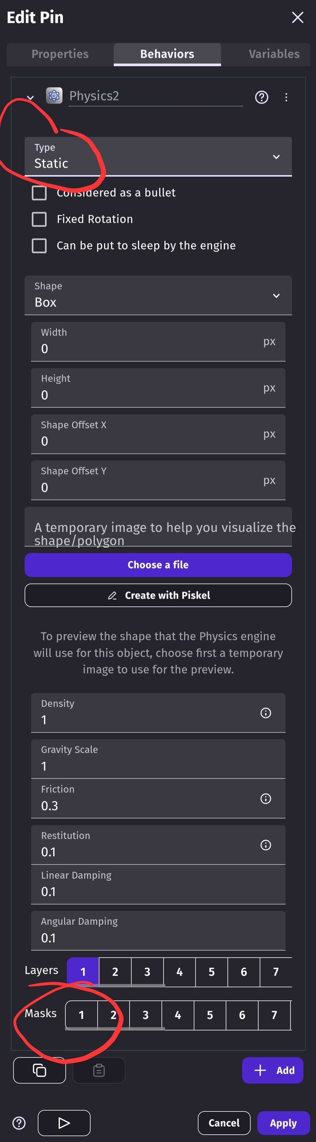Screen dimensions: 316x1142
Task: Collapse the Physics2 behavior section
Action: [30, 97]
